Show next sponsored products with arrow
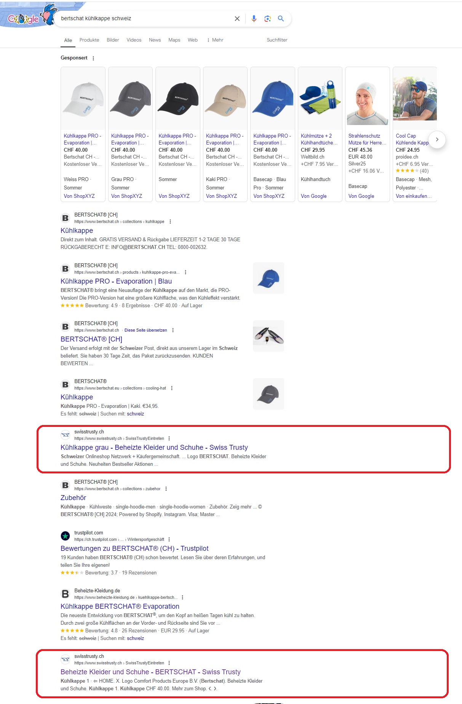 click(437, 140)
